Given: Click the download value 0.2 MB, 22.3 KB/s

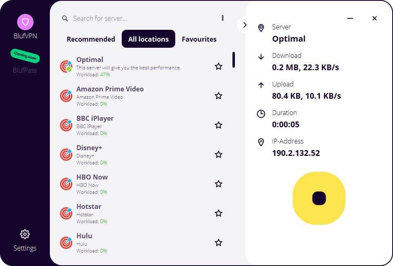Looking at the screenshot, I should tap(306, 67).
